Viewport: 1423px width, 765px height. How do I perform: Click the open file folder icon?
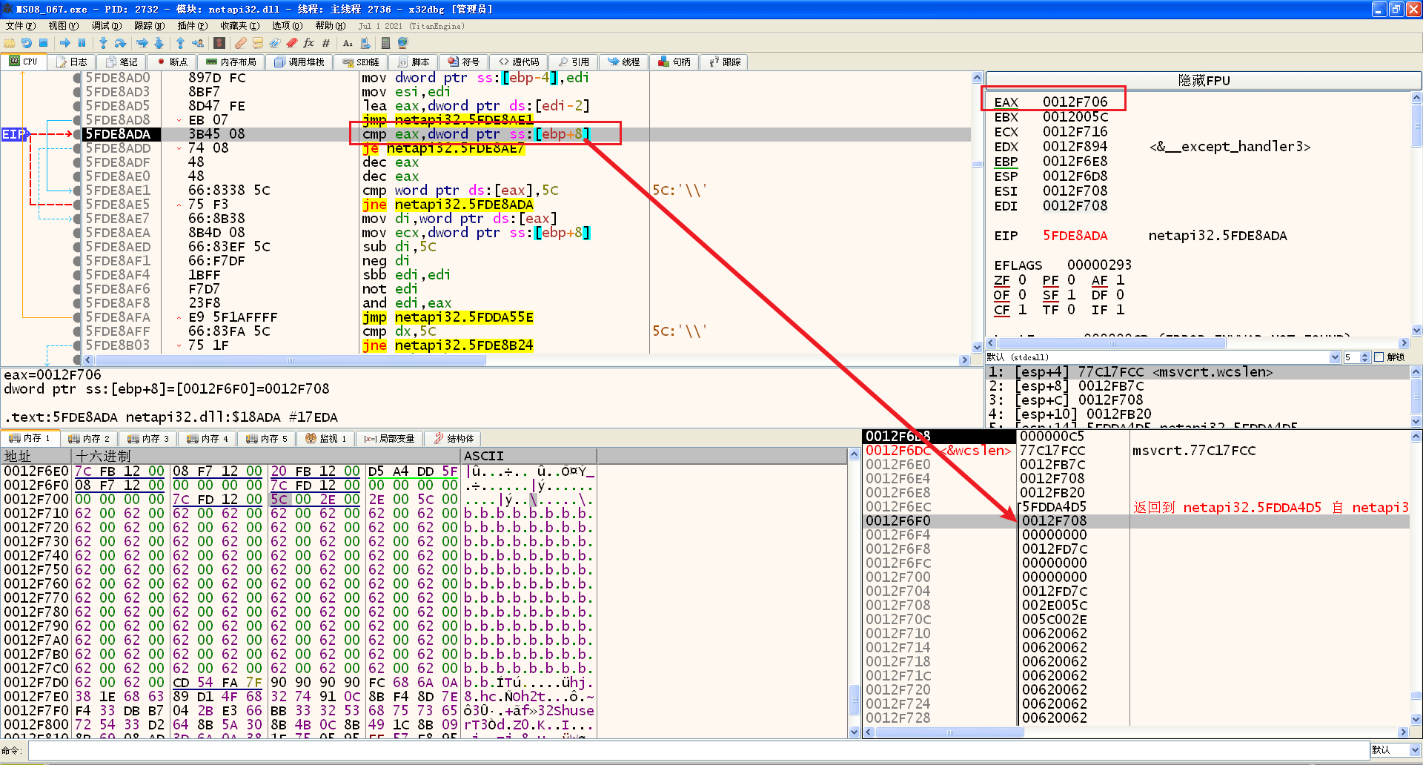[x=10, y=43]
